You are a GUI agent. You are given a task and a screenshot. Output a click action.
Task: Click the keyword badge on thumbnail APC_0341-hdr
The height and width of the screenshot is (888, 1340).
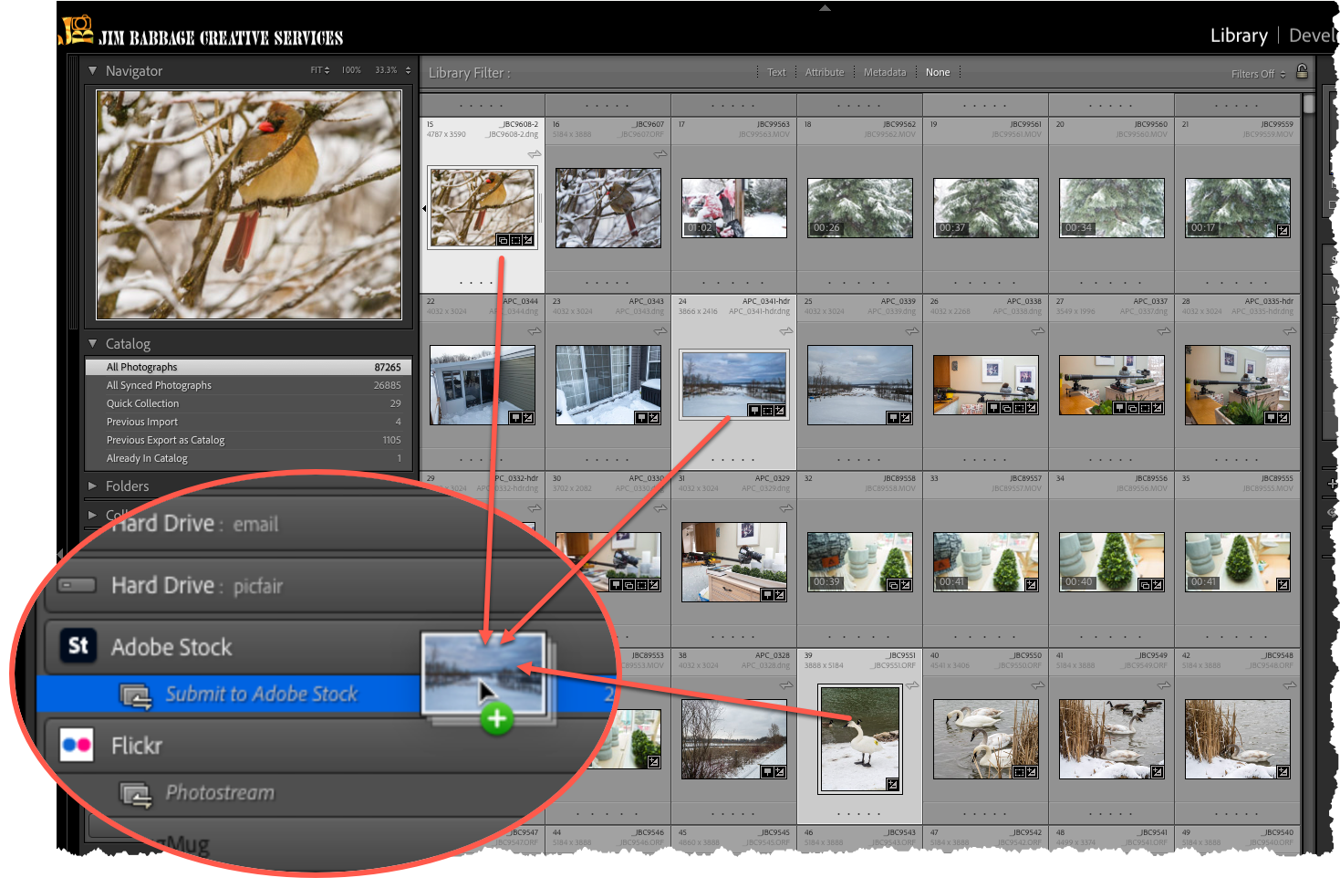[x=754, y=412]
